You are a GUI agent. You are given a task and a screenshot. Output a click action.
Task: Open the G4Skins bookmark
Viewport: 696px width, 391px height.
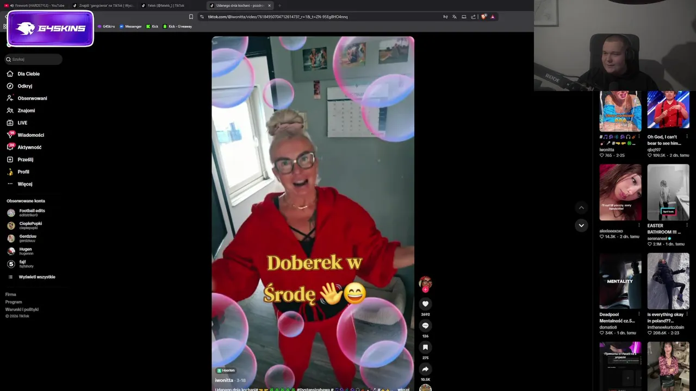coord(106,27)
